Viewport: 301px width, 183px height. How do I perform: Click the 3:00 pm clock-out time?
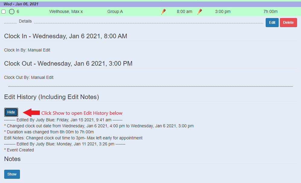click(x=223, y=11)
